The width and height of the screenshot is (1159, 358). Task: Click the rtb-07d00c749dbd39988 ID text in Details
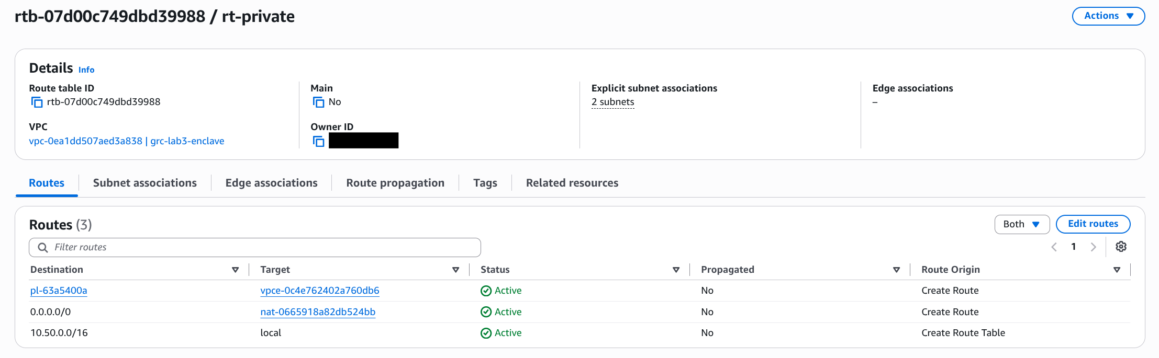click(x=104, y=102)
